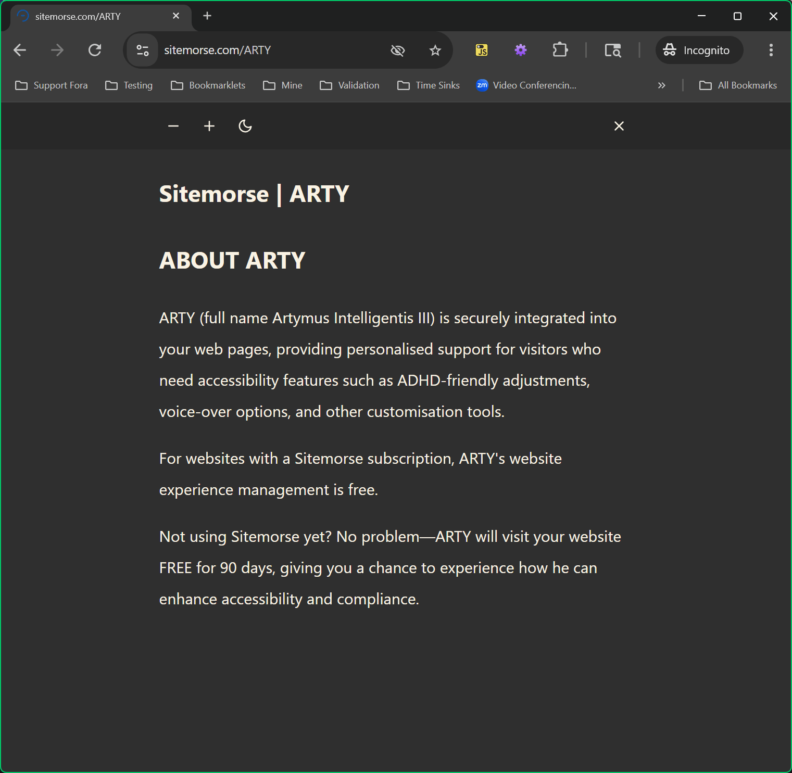Open the tracking protection eye-slash icon
The width and height of the screenshot is (792, 773).
coord(398,50)
